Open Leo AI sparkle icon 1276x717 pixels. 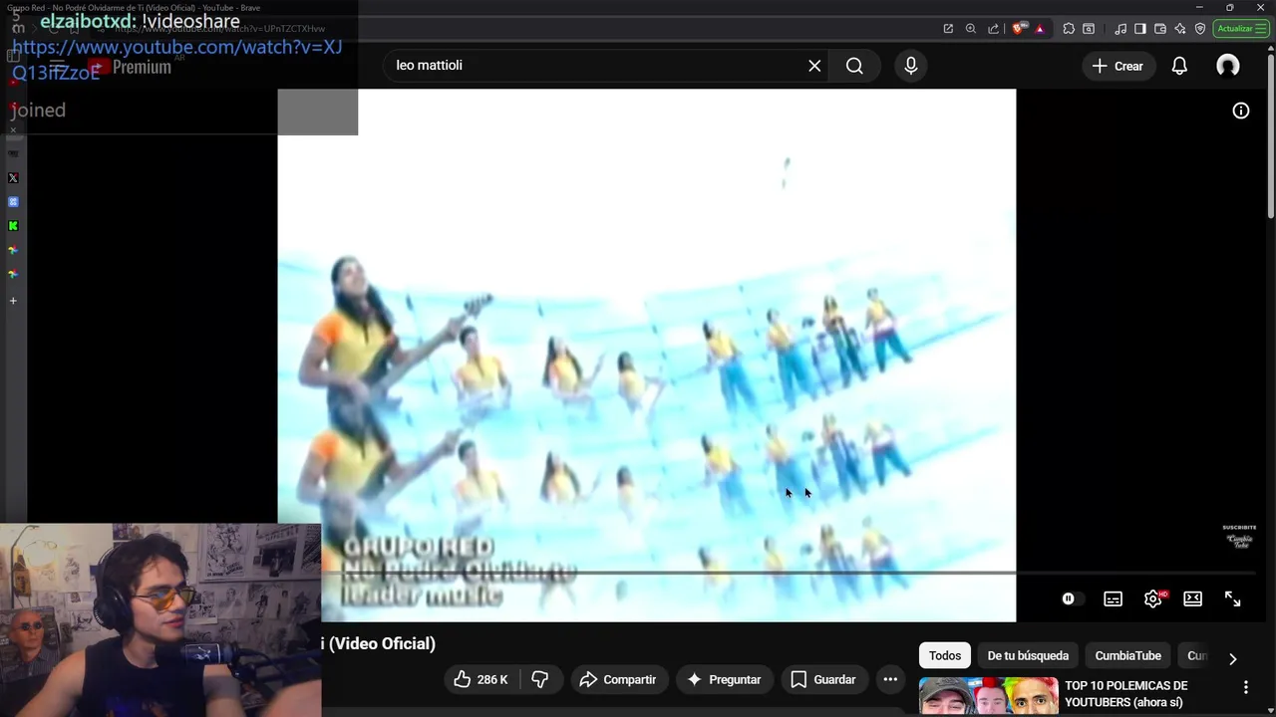point(1180,29)
